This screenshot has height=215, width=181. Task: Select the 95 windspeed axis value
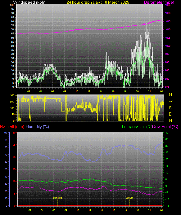coord(12,9)
